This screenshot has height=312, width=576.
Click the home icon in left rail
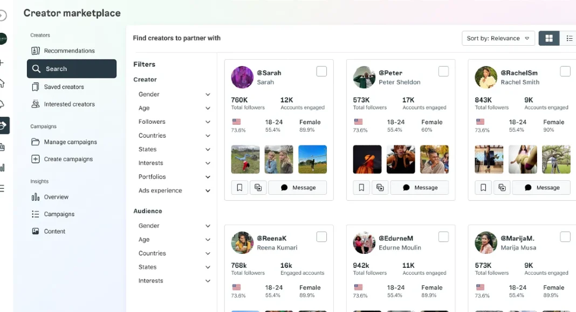(x=2, y=83)
